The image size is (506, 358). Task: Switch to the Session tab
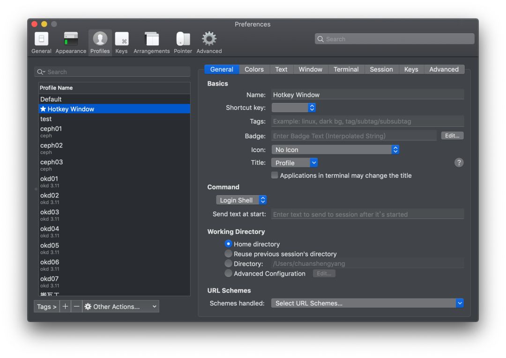pyautogui.click(x=381, y=69)
